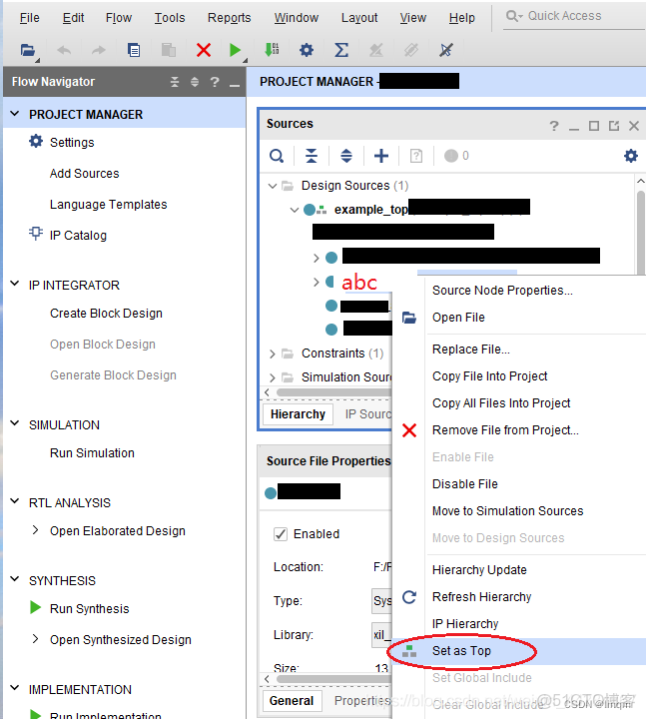This screenshot has width=646, height=719.
Task: Expand Open Elaborated Design
Action: pos(35,530)
